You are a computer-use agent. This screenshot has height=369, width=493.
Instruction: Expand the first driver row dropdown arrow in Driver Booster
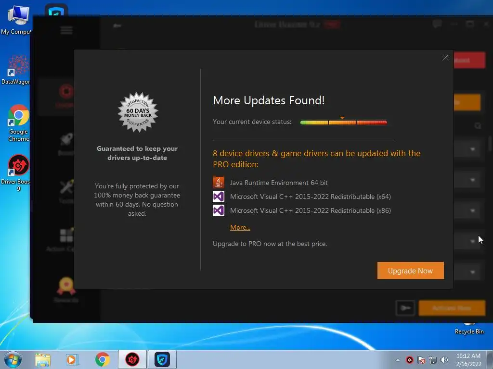click(473, 149)
